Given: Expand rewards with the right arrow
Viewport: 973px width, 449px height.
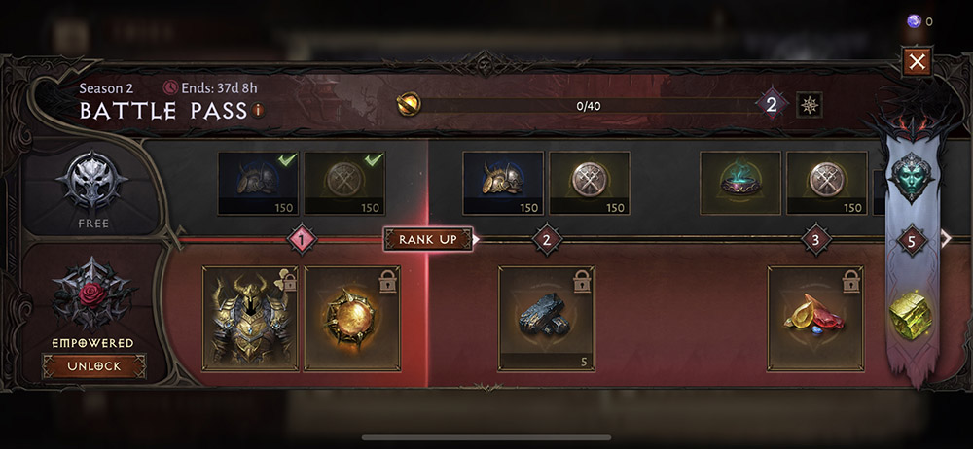Looking at the screenshot, I should click(x=946, y=239).
